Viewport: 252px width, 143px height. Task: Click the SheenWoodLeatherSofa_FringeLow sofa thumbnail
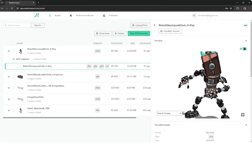click(x=20, y=76)
